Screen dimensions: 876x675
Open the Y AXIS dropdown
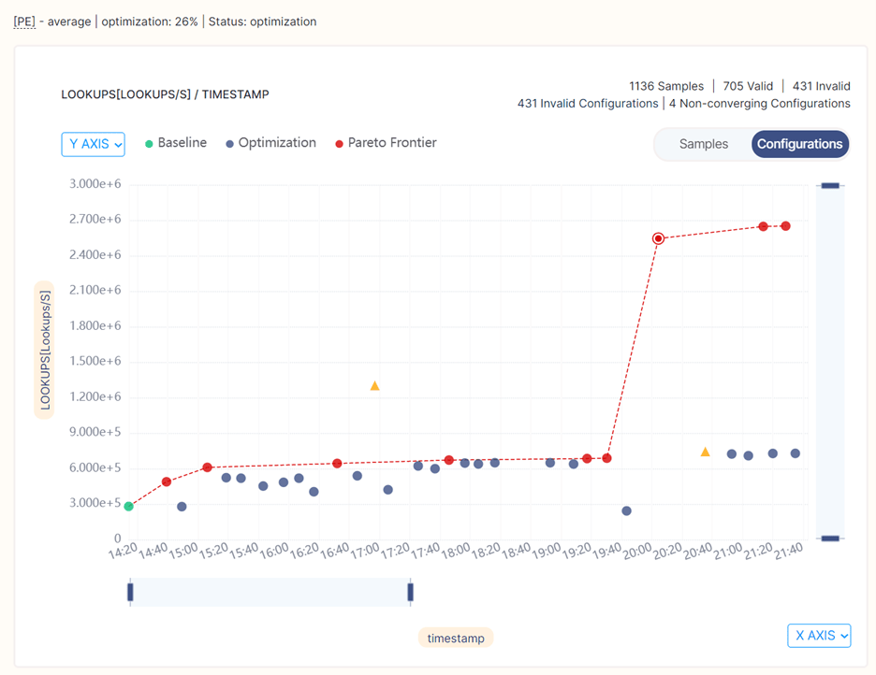click(93, 144)
